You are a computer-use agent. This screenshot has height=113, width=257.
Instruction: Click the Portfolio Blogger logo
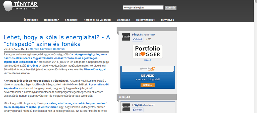click(x=148, y=51)
